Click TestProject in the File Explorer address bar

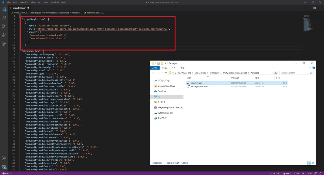point(215,73)
